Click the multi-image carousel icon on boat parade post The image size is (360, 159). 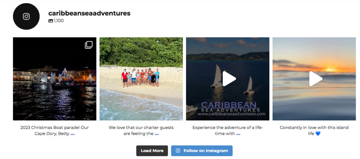[x=89, y=45]
